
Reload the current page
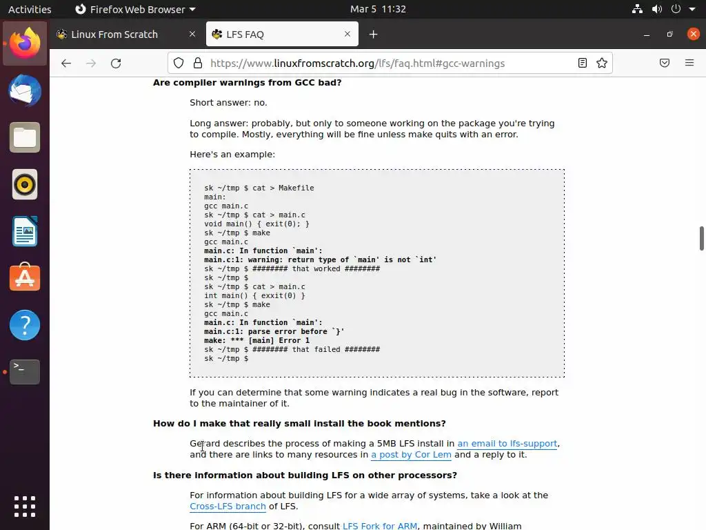click(x=116, y=63)
